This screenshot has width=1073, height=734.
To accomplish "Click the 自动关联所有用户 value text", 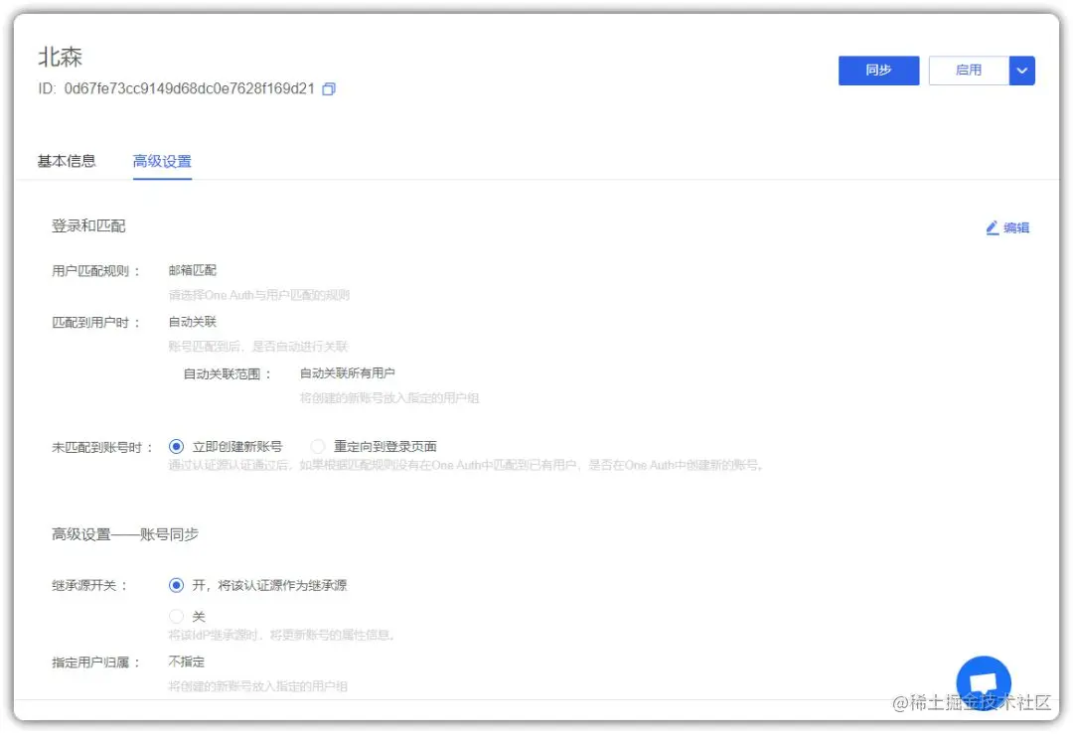I will click(348, 373).
